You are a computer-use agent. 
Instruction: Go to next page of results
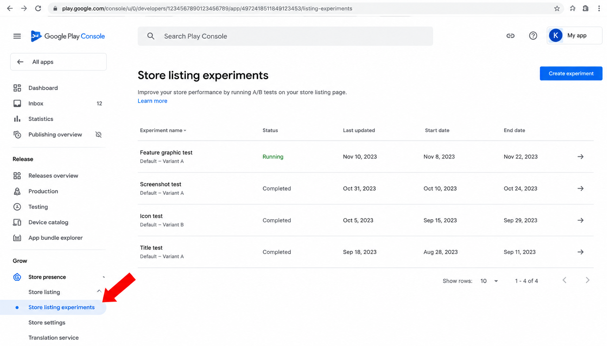tap(587, 280)
